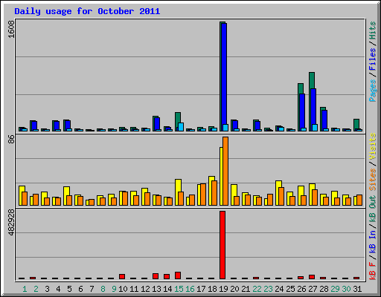Screen dimensions: 381x297
Task: Select the red kB bar for day 19
Action: (222, 245)
